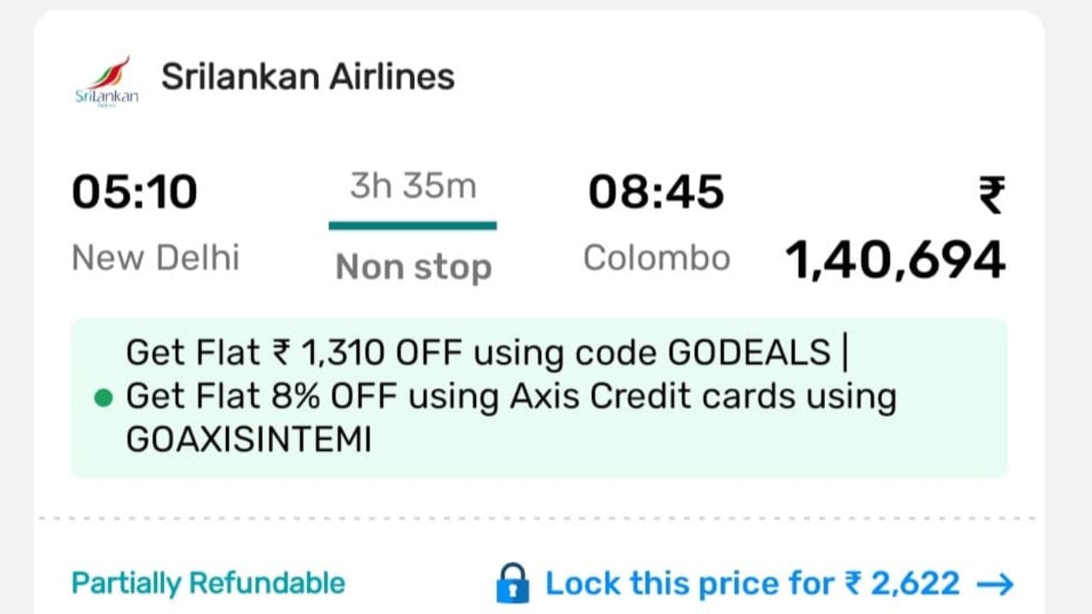Tap the GOAXISINTEMI coupon code

[x=249, y=440]
